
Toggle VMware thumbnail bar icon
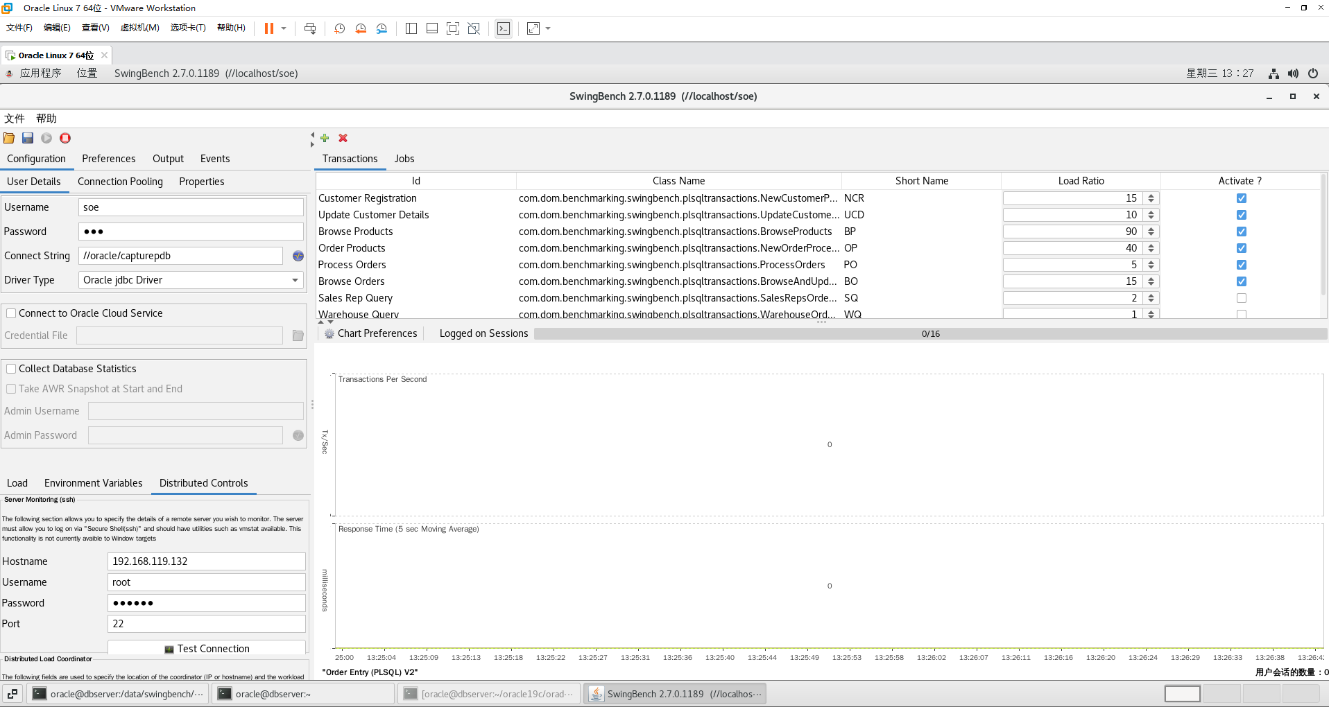click(432, 28)
